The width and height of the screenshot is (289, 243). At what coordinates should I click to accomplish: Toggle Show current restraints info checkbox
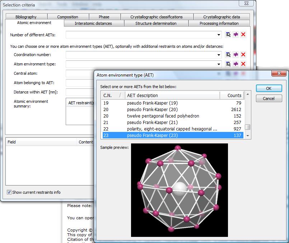click(x=9, y=192)
